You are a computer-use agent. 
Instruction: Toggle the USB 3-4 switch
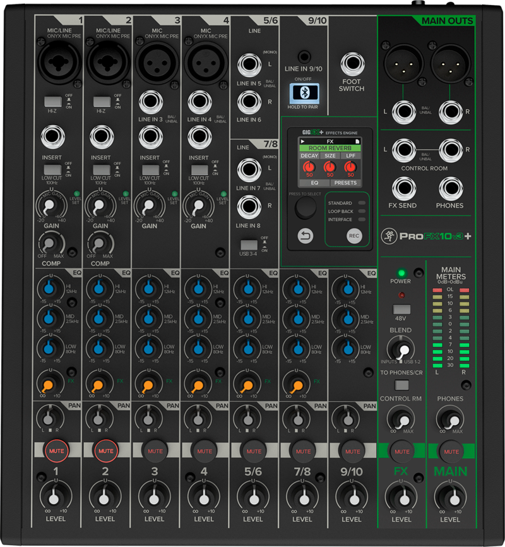click(249, 244)
